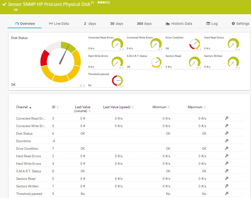
Task: Click the pin icon on Sectors Read gauge
Action: (x=200, y=68)
